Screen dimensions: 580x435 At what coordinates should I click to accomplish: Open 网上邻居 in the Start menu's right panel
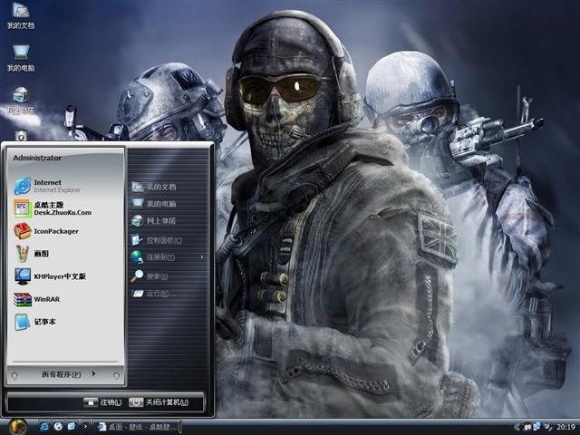154,221
